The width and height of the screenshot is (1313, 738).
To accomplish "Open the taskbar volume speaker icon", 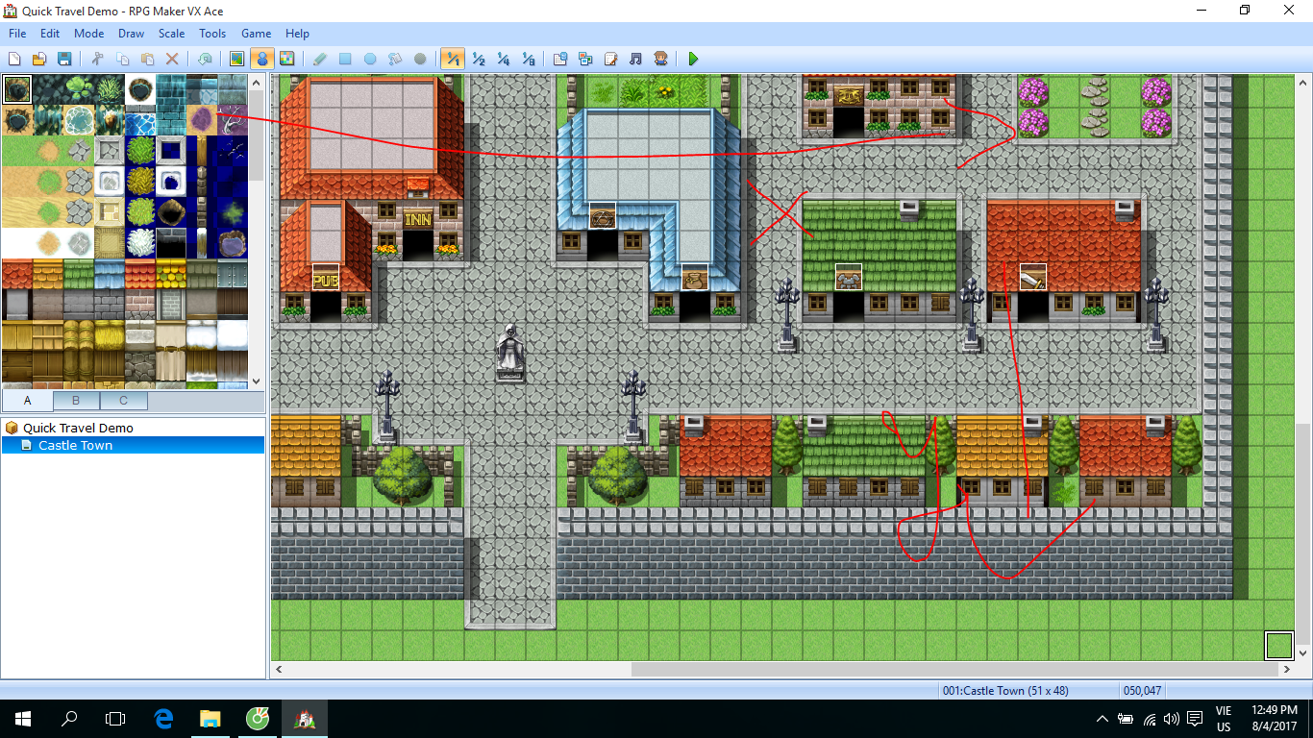I will [x=1172, y=719].
